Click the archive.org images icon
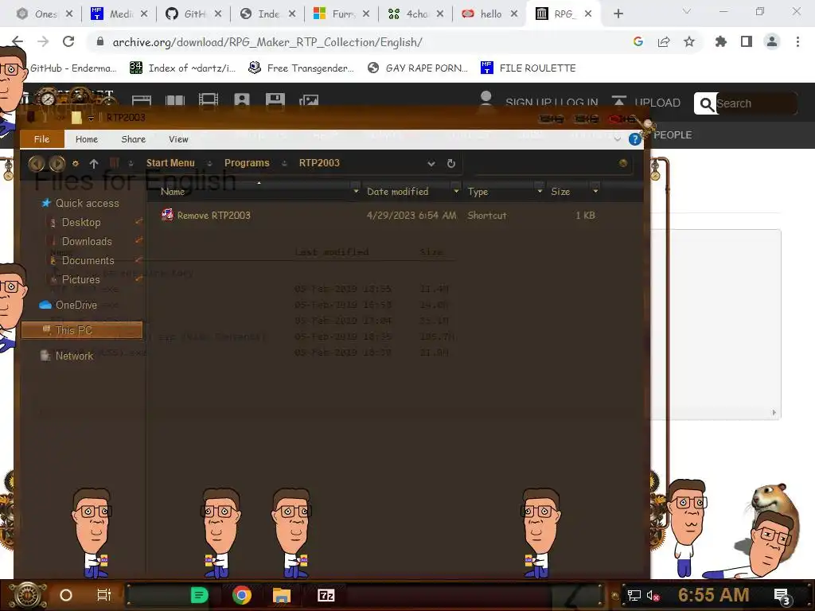 coord(309,100)
